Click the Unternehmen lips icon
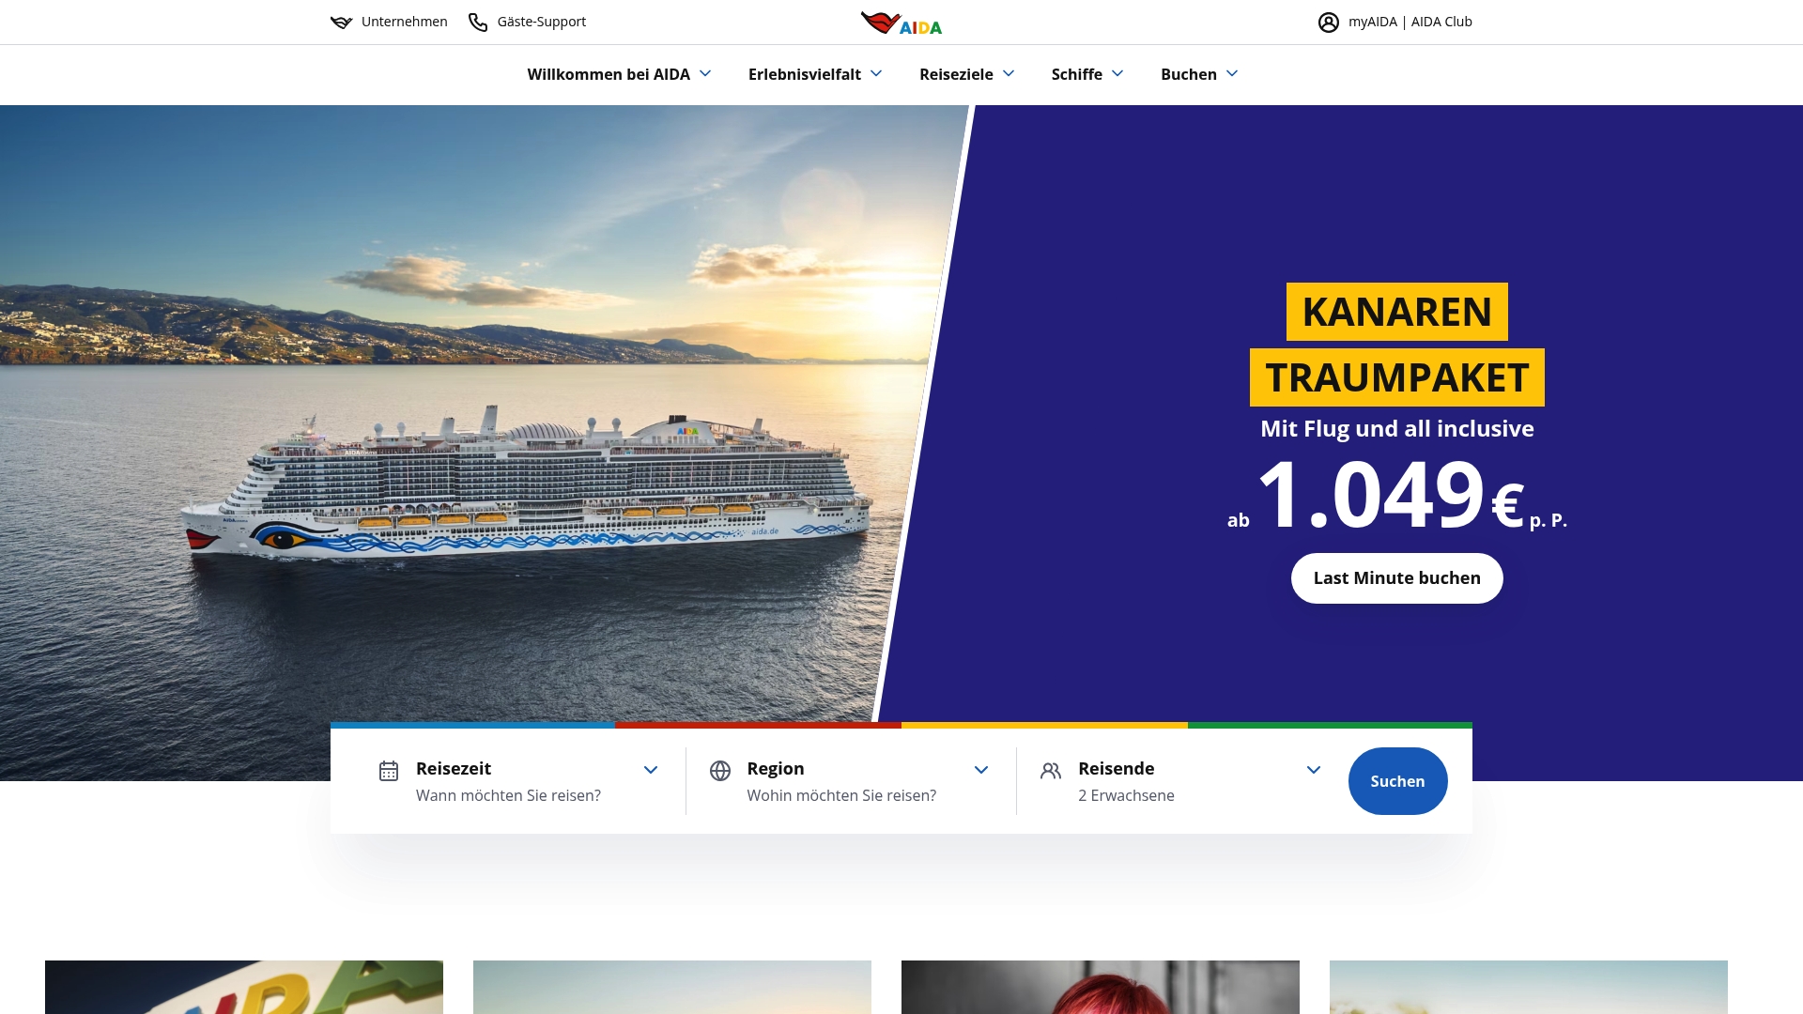Image resolution: width=1803 pixels, height=1014 pixels. click(341, 22)
